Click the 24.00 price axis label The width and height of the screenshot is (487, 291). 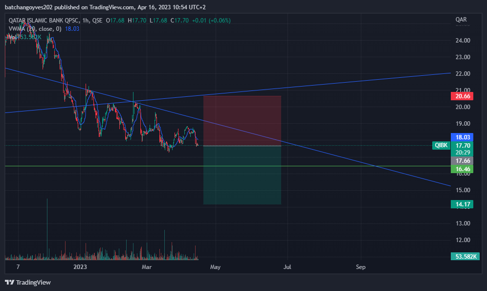(463, 41)
